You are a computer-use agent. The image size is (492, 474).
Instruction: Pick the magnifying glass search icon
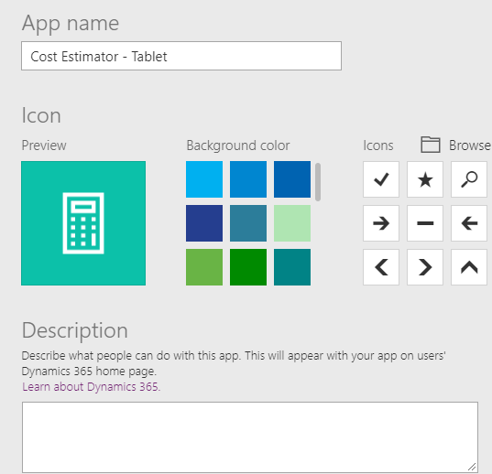[x=469, y=179]
